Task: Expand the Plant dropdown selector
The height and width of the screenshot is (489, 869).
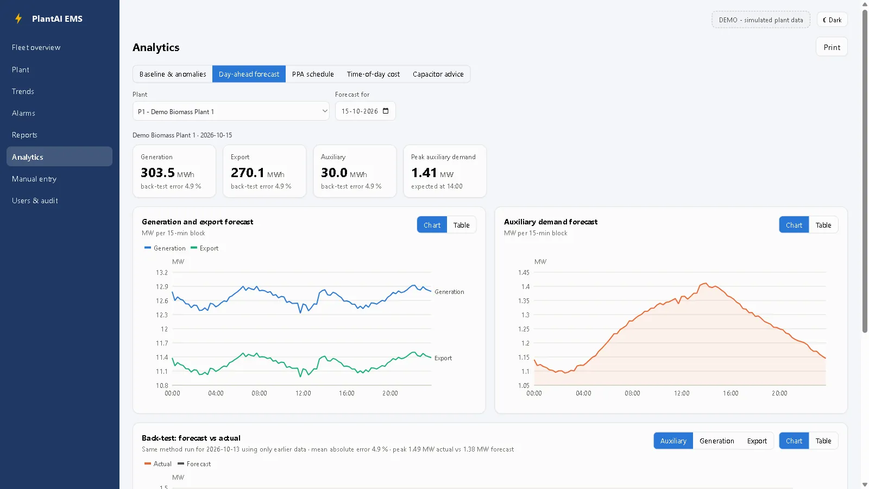Action: (231, 111)
